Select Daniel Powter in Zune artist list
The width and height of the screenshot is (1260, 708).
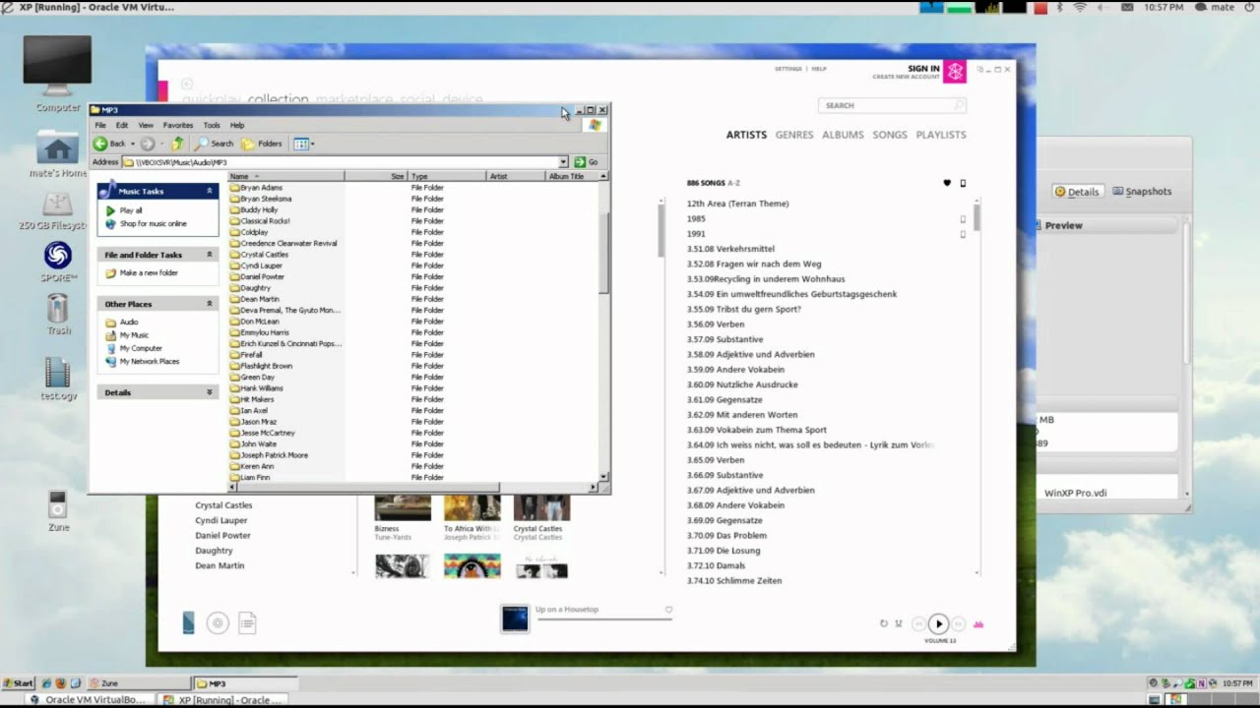tap(223, 536)
